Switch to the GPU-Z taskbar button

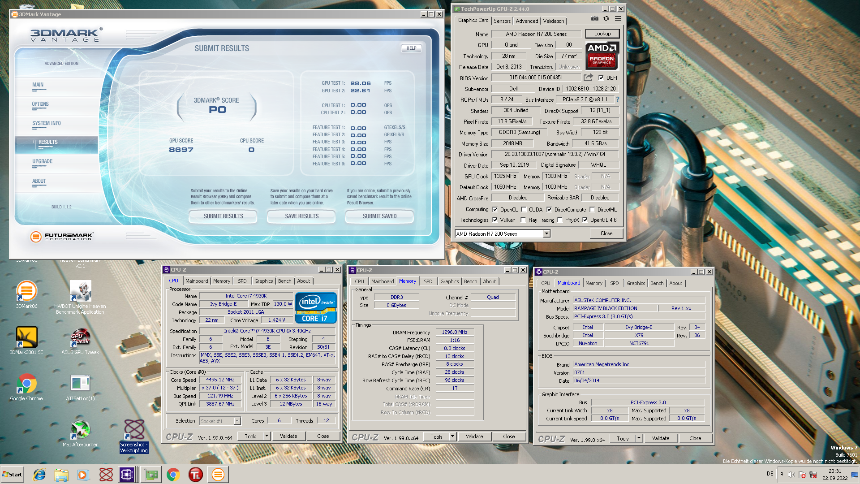151,475
